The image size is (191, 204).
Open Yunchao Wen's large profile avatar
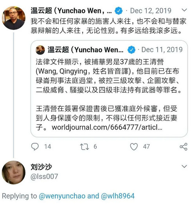(14, 18)
